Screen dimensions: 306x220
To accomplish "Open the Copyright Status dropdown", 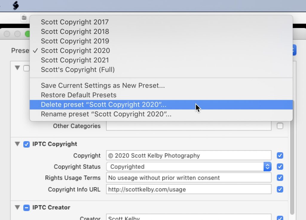I will pyautogui.click(x=189, y=167).
